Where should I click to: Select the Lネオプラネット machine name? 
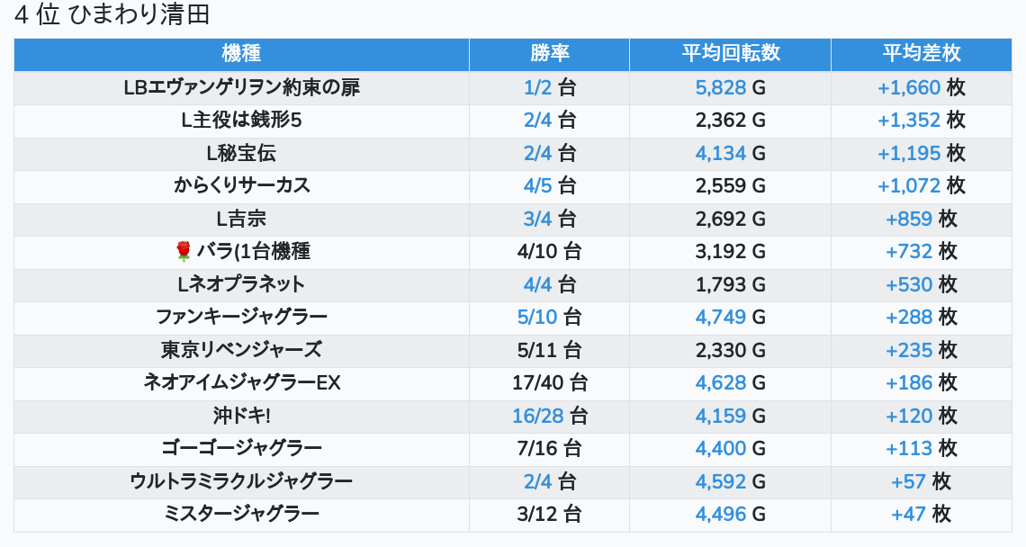point(241,284)
